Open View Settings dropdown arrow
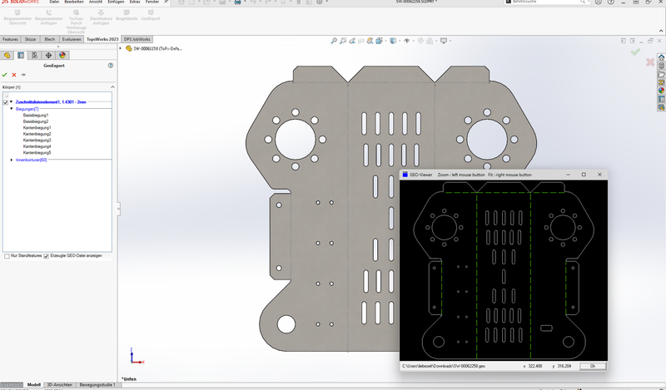 [450, 41]
